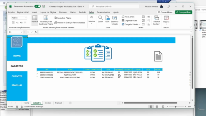This screenshot has height=116, width=206.
Task: Click the document page icon on sheet
Action: point(158,56)
